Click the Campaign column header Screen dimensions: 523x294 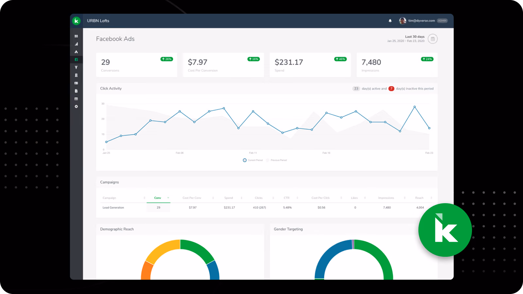[x=109, y=198]
